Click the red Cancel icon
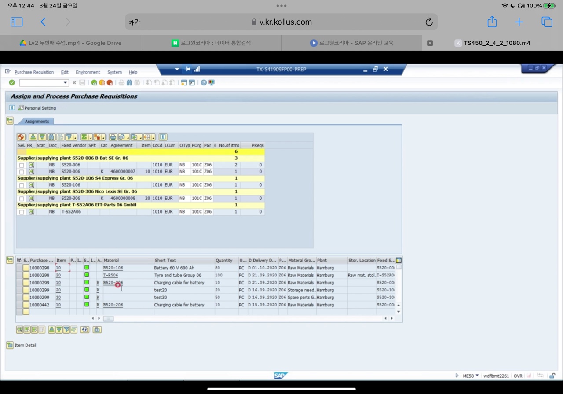 coord(110,83)
